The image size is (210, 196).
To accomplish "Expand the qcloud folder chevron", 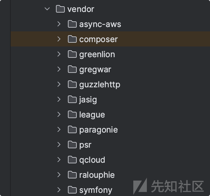I will tap(59, 160).
